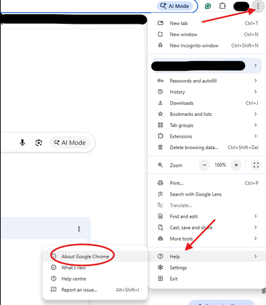Click the Help question mark icon
Viewport: 266px width, 305px height.
coord(160,256)
